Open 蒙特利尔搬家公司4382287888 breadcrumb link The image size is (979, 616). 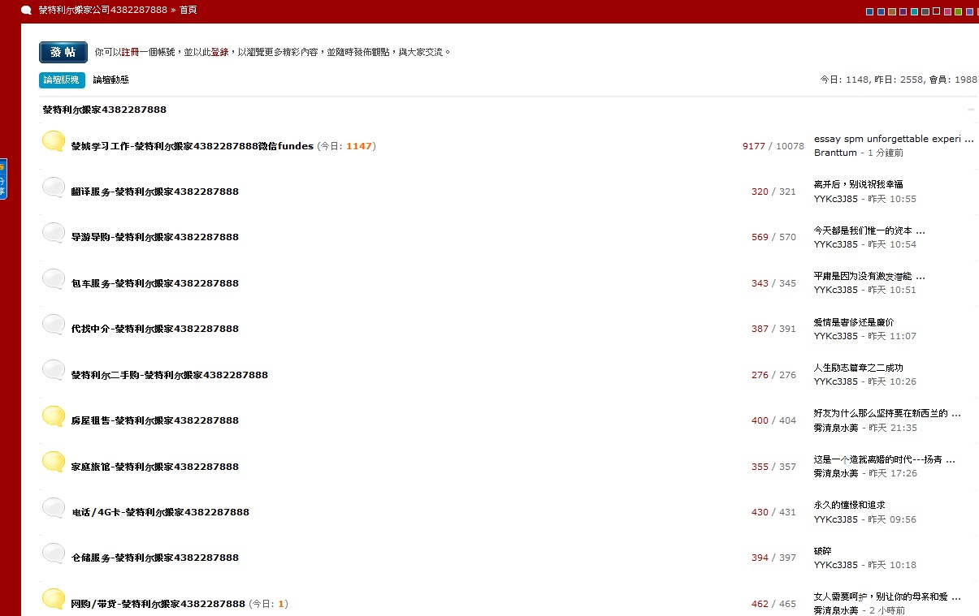[x=102, y=10]
